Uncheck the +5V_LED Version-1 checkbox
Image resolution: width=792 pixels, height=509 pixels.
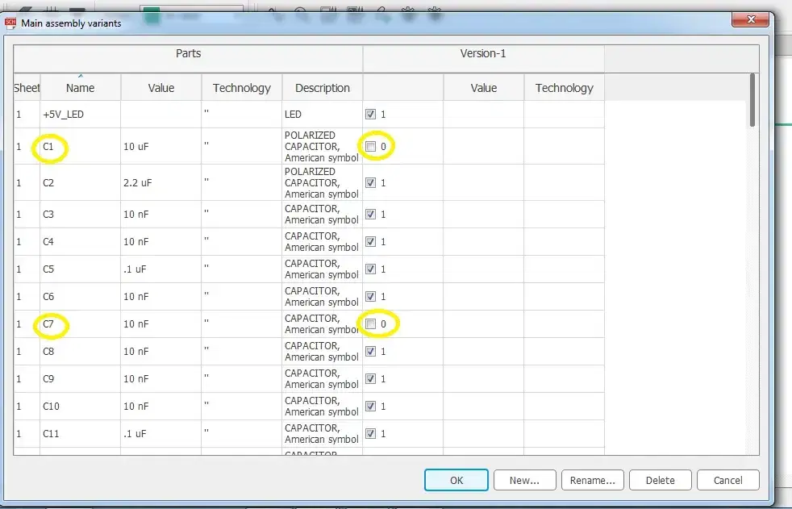(370, 115)
